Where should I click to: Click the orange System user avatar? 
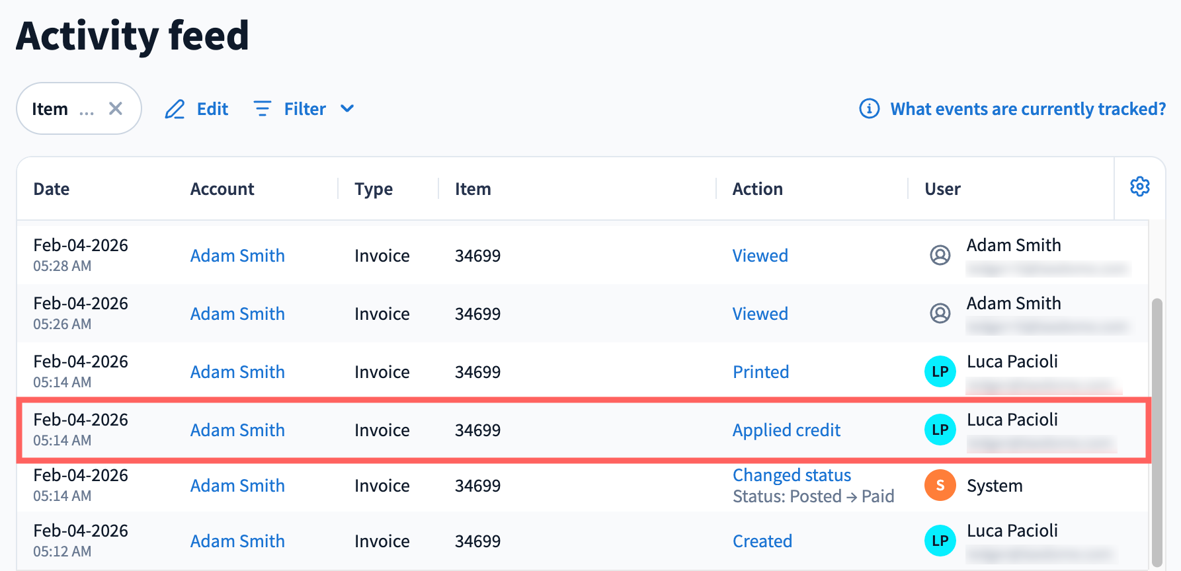pos(940,485)
